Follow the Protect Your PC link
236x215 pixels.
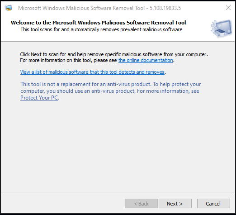pos(39,98)
